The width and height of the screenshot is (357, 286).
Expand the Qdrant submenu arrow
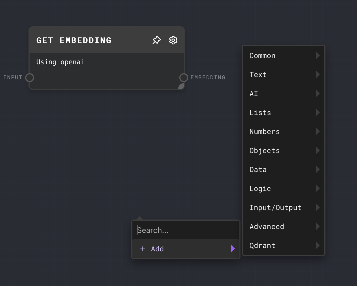tap(318, 245)
